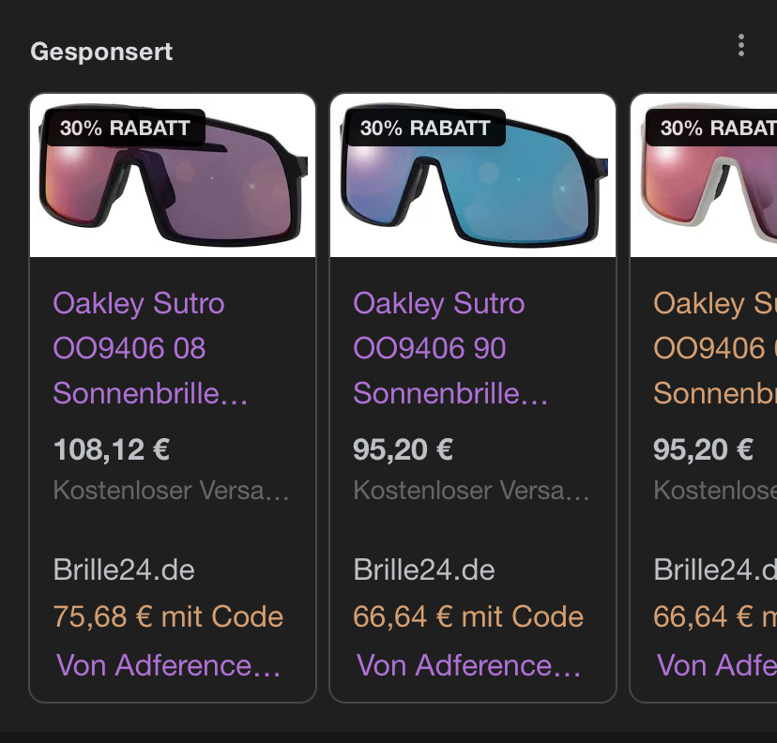Screen dimensions: 777x743
Task: Click the 30% RABATT badge on second product
Action: coord(425,129)
